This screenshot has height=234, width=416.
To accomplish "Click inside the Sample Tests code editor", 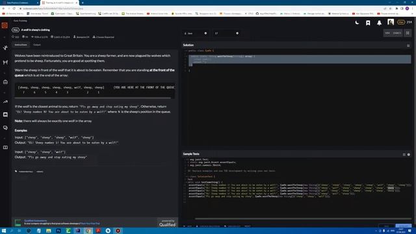I will pos(296,187).
